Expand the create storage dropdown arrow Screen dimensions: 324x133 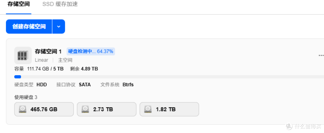(59, 27)
